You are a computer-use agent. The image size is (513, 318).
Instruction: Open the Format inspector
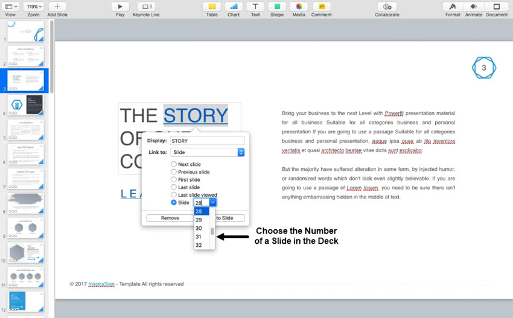(453, 7)
